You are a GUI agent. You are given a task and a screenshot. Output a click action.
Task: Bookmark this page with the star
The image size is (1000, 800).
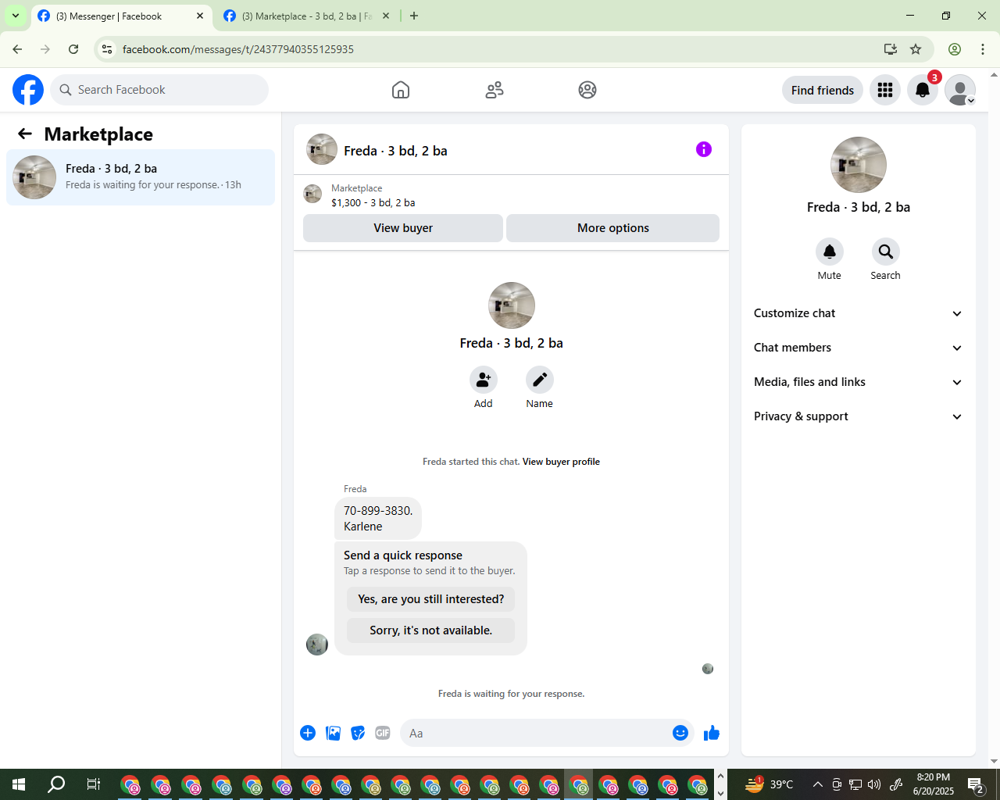coord(916,49)
